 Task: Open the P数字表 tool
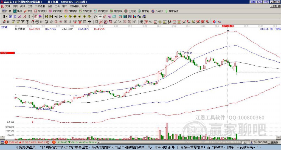point(71,11)
